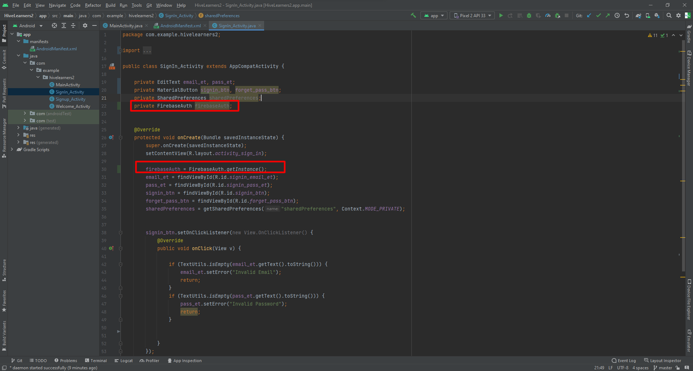This screenshot has width=693, height=371.
Task: Toggle the Emulator side panel
Action: coord(689,340)
